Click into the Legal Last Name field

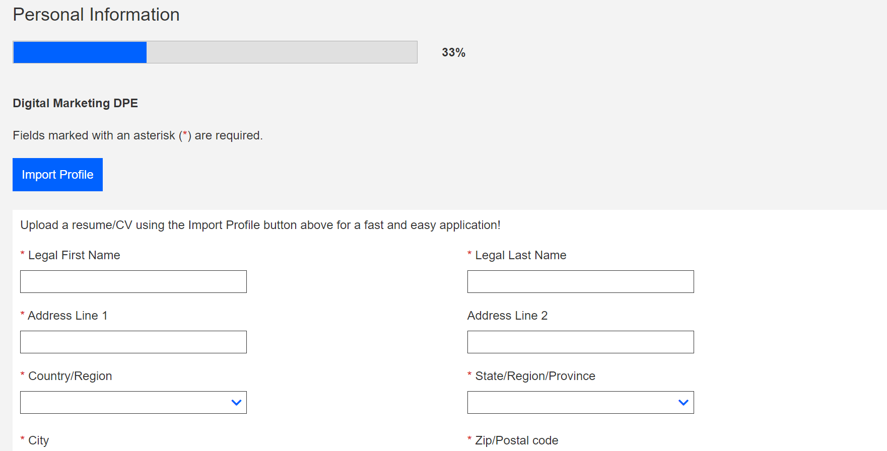580,282
